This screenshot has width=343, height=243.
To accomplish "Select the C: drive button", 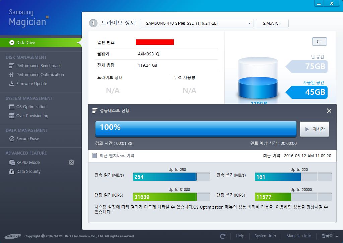I will [319, 42].
